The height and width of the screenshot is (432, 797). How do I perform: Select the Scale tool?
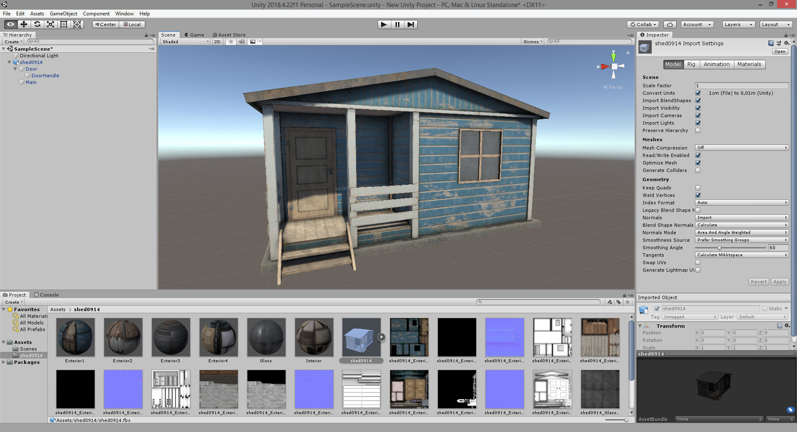click(x=51, y=25)
